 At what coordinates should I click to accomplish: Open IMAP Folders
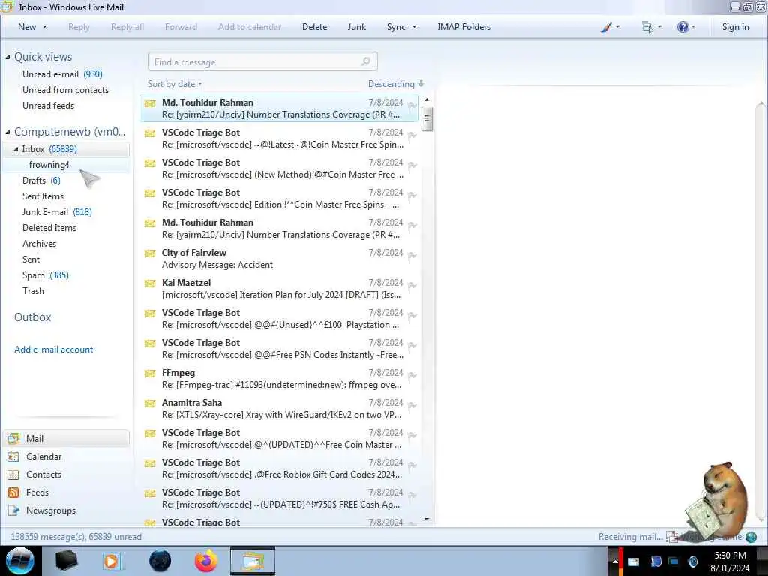click(x=463, y=27)
